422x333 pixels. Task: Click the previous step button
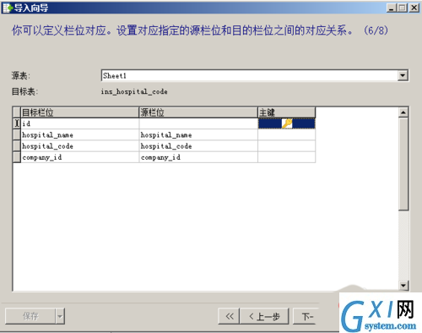coord(264,316)
